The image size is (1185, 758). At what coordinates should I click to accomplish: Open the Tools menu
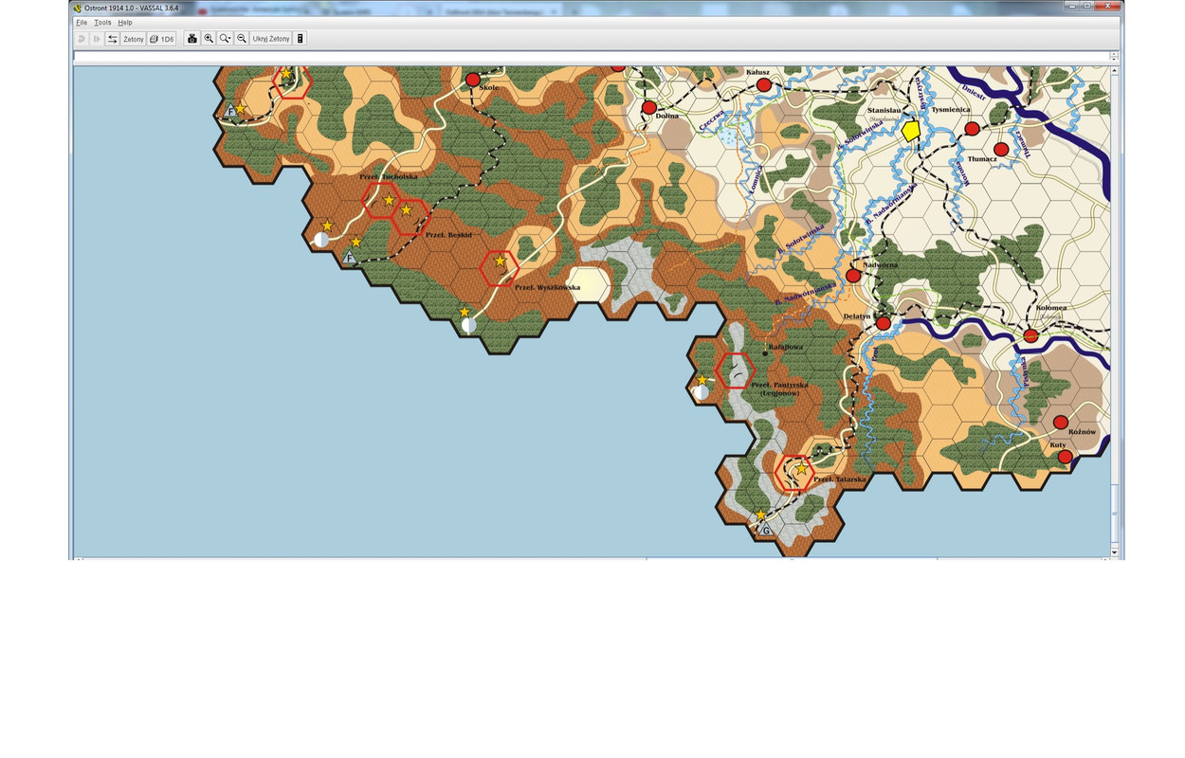[102, 22]
